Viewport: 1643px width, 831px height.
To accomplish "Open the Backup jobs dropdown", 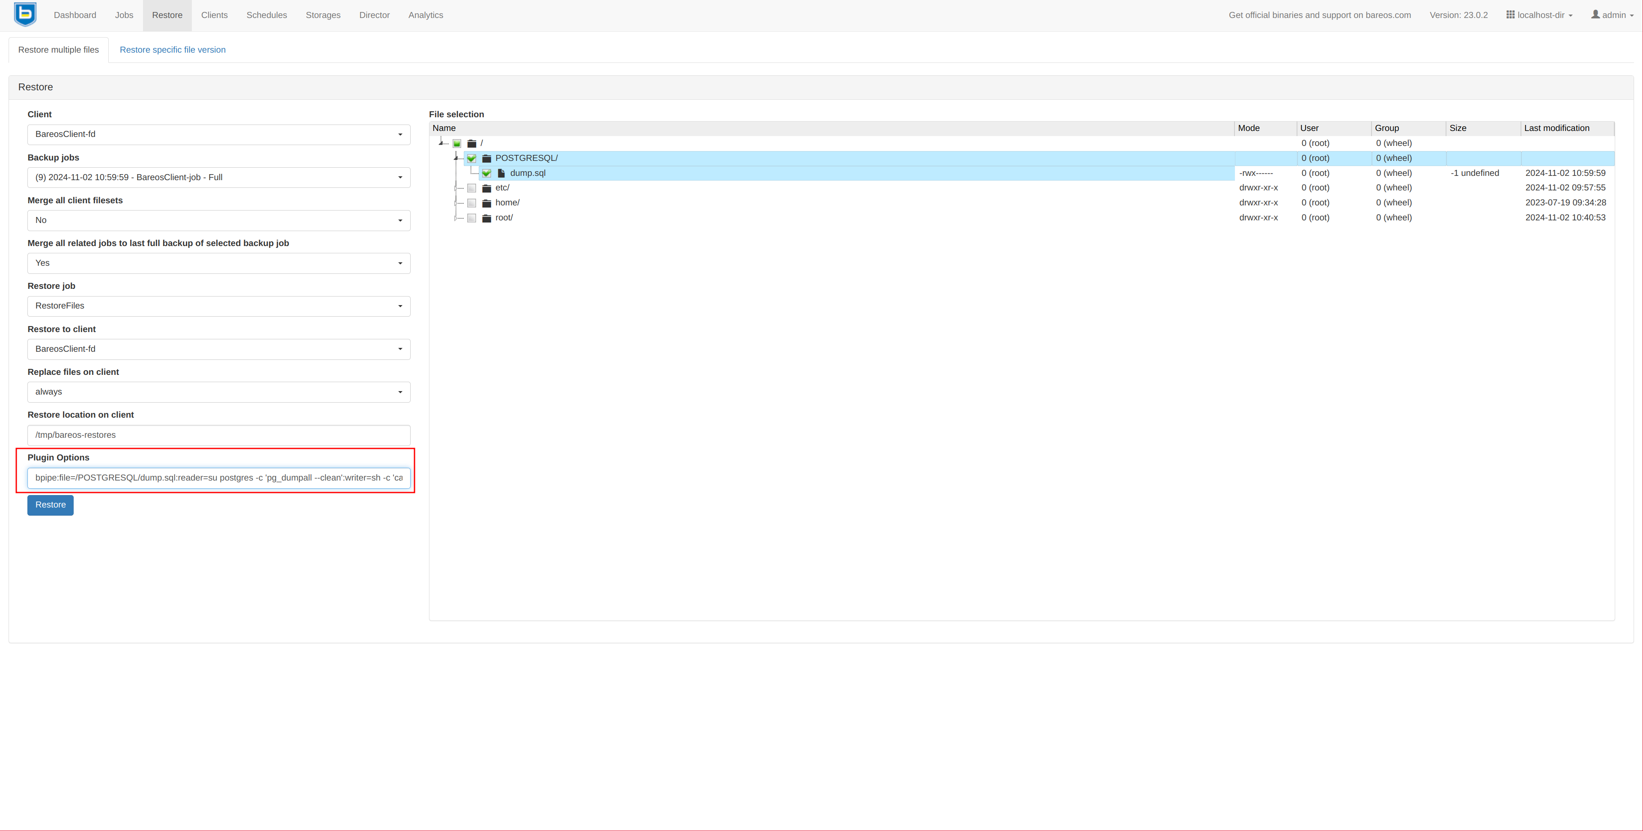I will pyautogui.click(x=218, y=177).
